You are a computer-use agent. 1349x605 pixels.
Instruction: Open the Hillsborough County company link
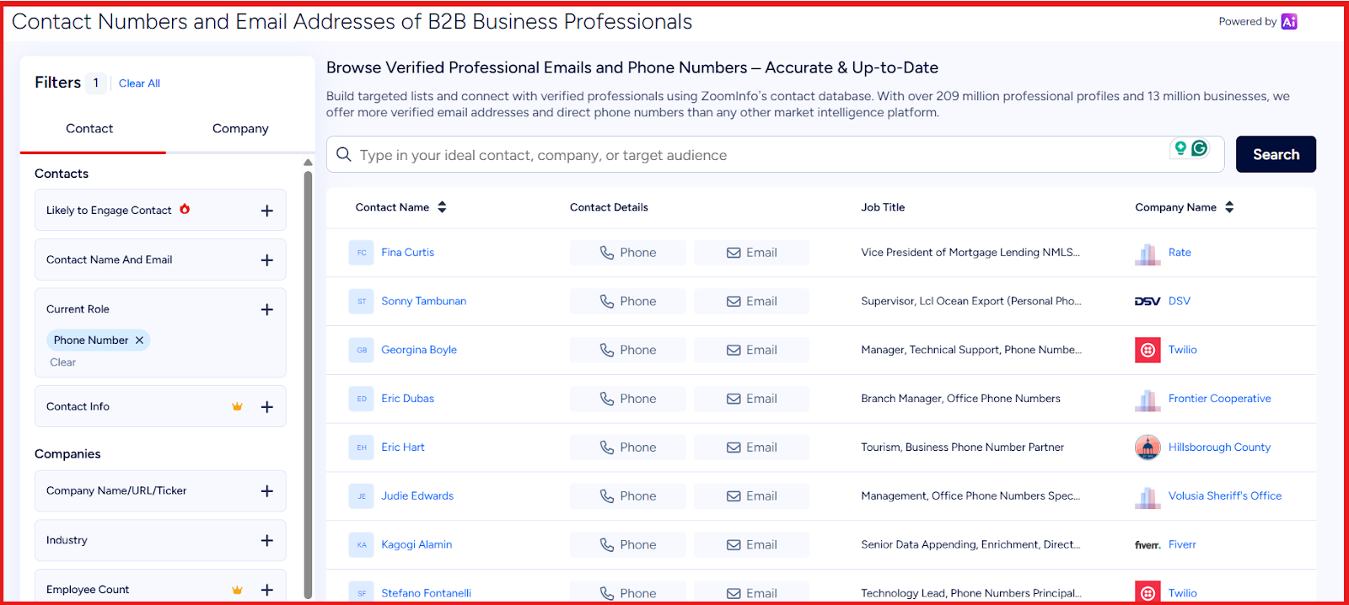click(1219, 447)
